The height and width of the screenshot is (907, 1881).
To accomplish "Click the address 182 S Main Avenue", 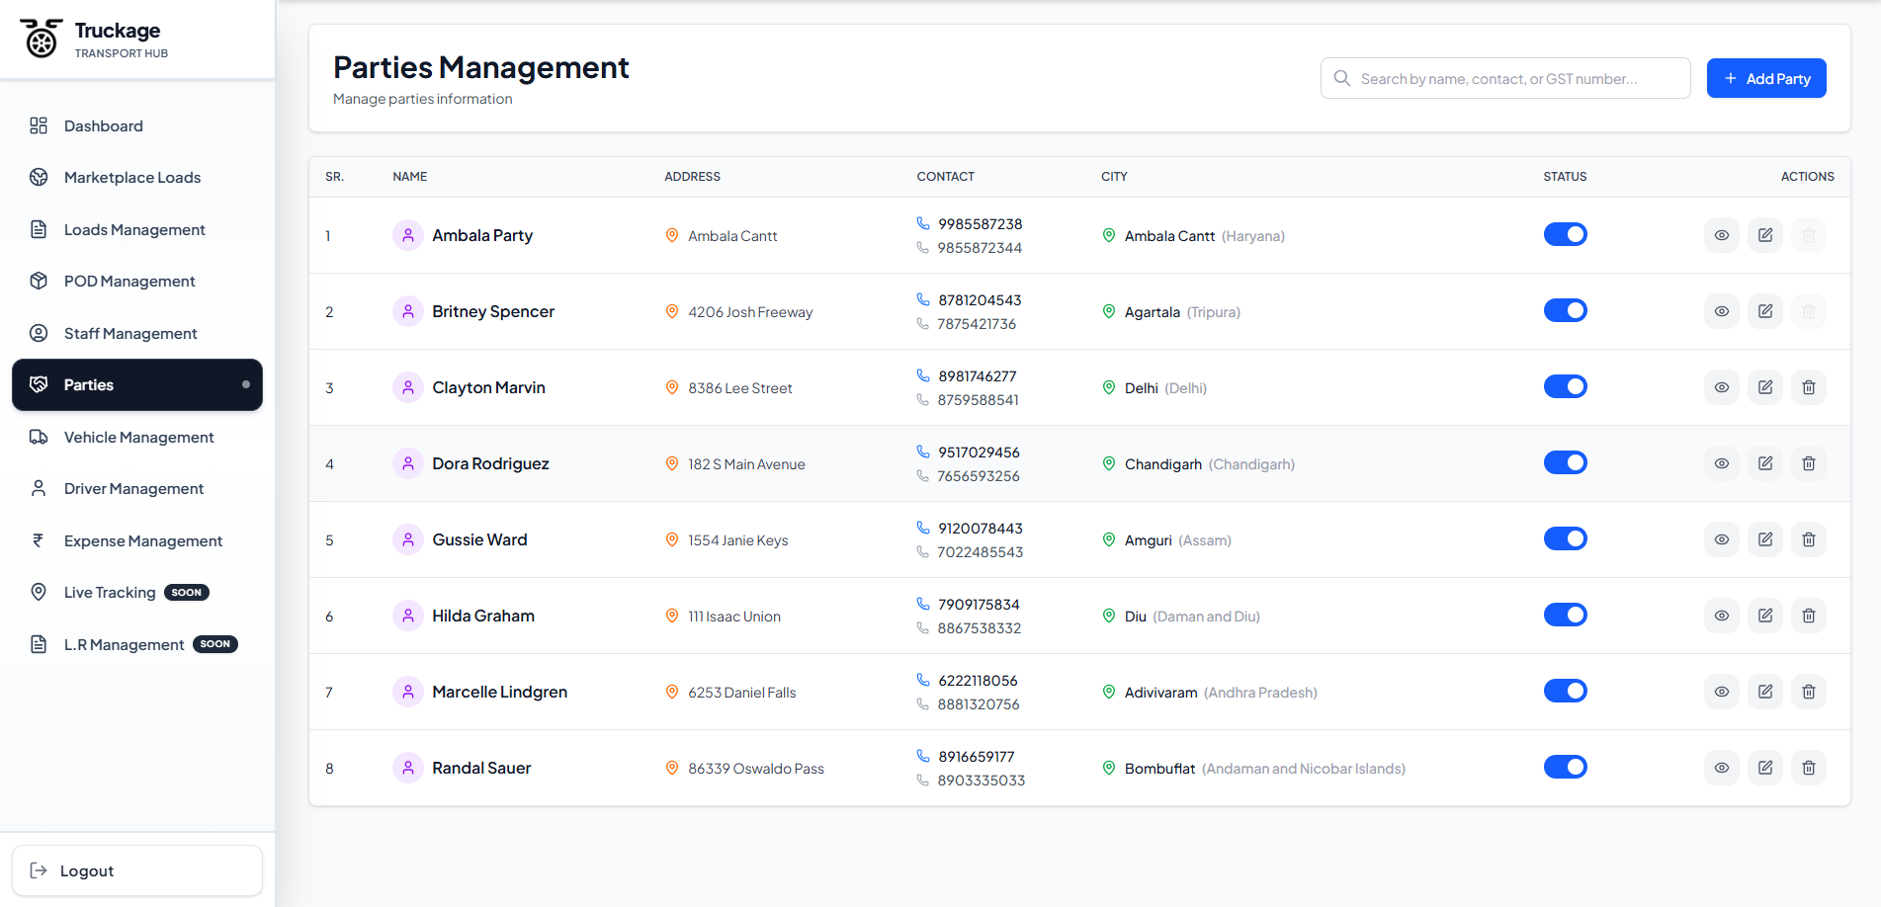I will [x=746, y=464].
